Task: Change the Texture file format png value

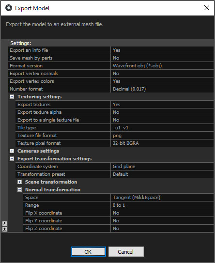Action: pos(162,135)
